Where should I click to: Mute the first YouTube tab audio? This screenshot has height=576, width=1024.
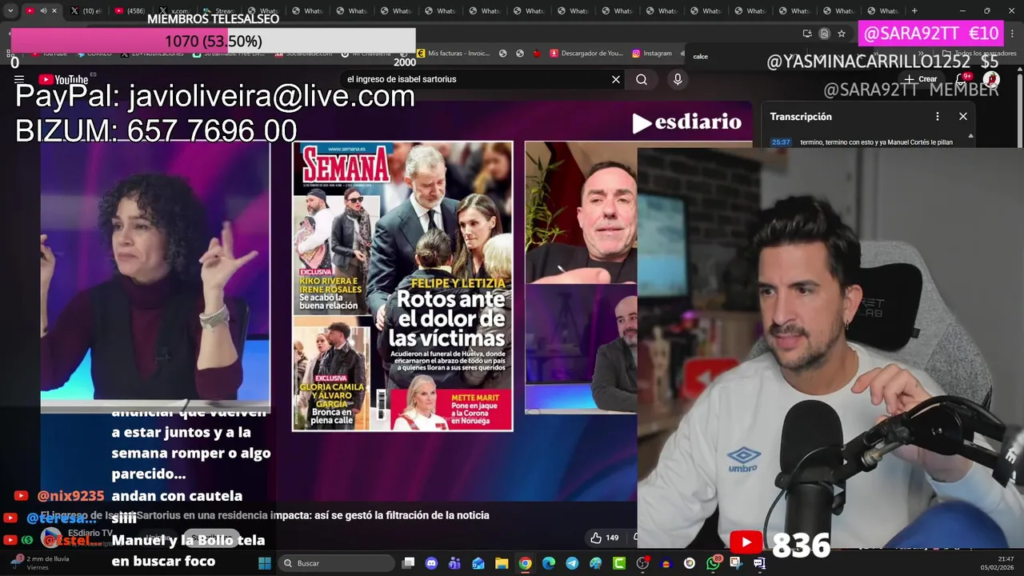(43, 10)
